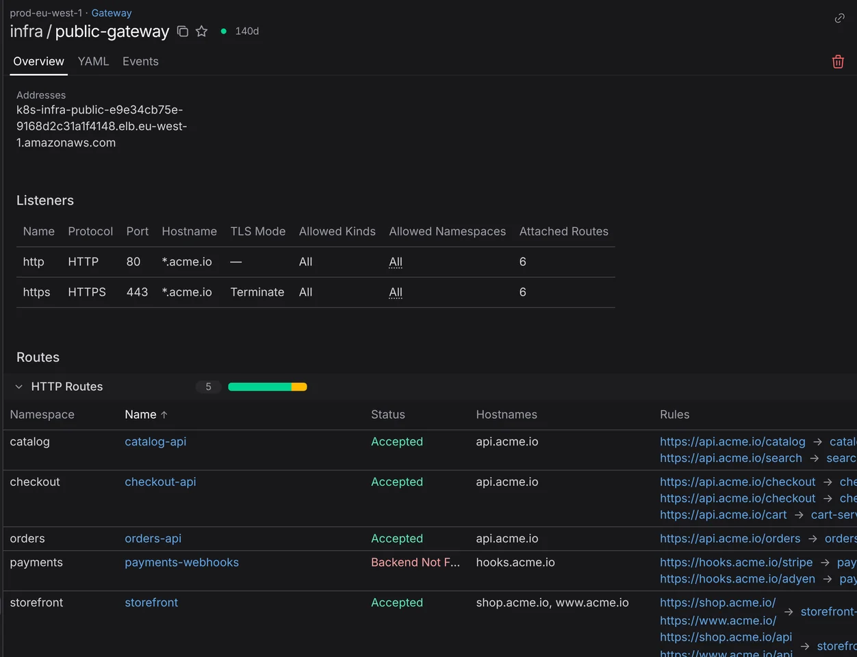
Task: Open the https://hooks.acme.io/stripe rule link
Action: point(736,563)
